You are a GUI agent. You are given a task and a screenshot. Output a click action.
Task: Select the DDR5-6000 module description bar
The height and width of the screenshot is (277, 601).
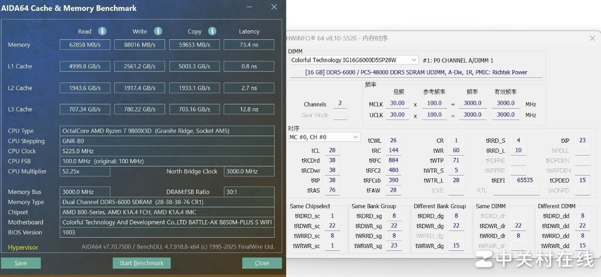[416, 72]
